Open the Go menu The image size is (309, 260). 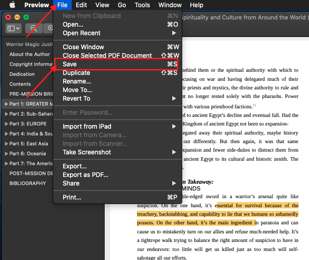click(x=122, y=5)
